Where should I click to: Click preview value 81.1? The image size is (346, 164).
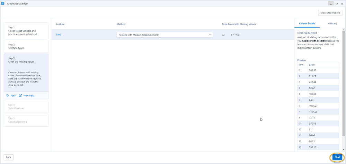pos(310,129)
